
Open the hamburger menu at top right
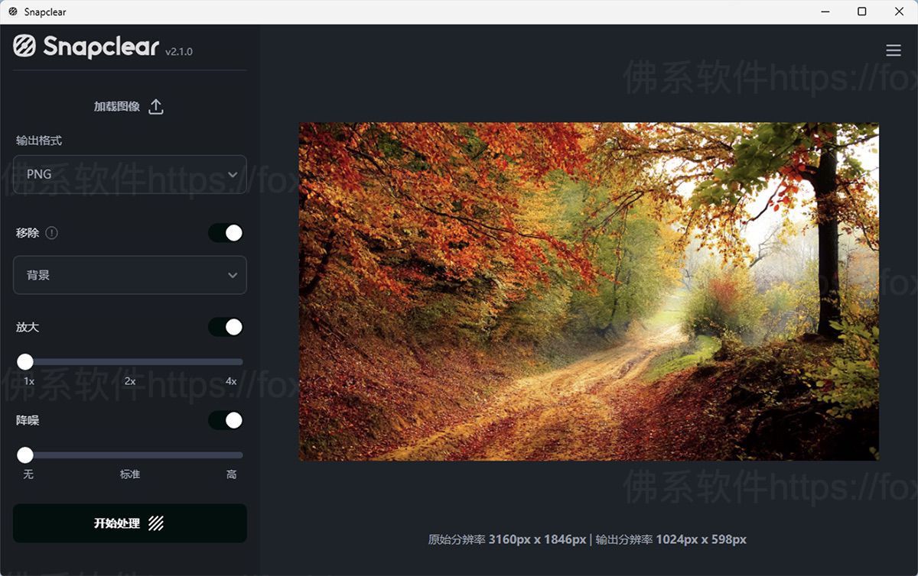click(894, 50)
